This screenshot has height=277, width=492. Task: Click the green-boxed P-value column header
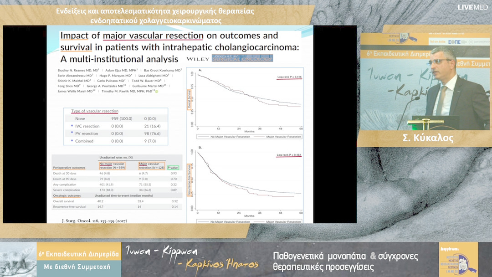coord(173,168)
